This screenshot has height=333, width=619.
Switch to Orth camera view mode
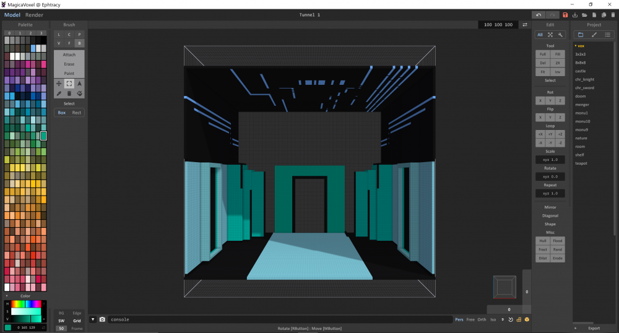tap(482, 319)
